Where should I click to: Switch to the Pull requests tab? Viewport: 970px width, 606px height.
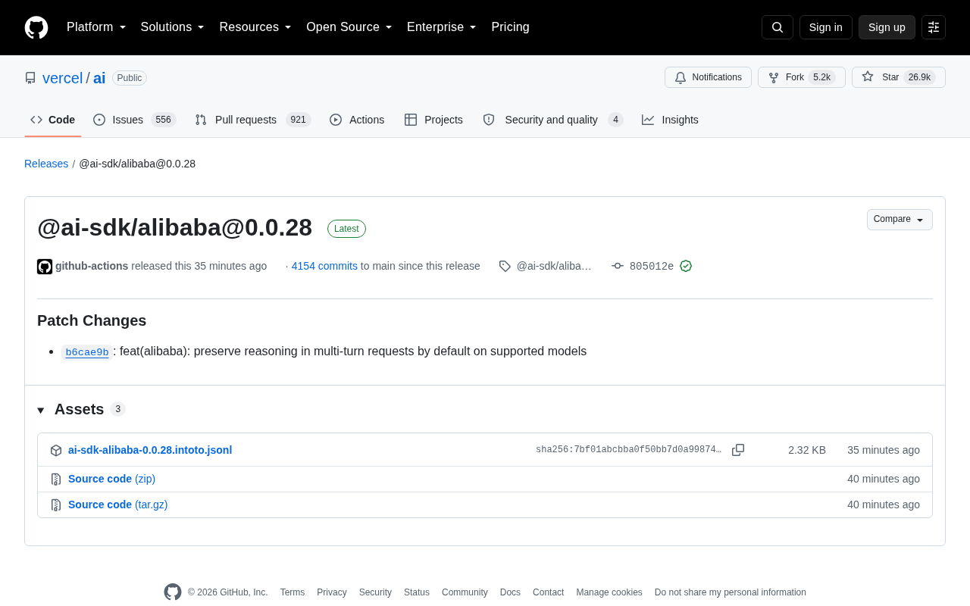pyautogui.click(x=252, y=120)
